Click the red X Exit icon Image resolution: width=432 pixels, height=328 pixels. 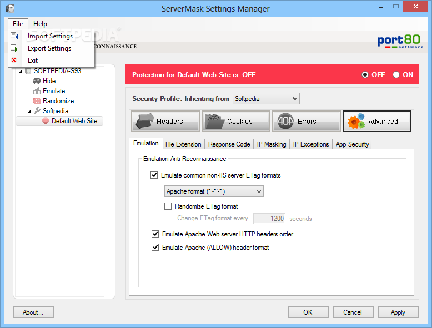[x=14, y=60]
